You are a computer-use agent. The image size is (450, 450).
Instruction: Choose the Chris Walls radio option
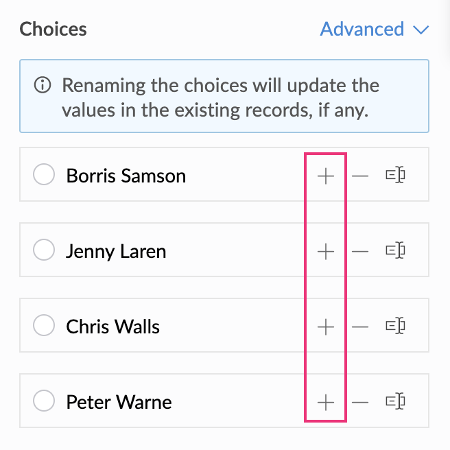[x=44, y=326]
